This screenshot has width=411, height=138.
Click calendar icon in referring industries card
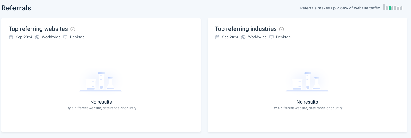pyautogui.click(x=217, y=37)
